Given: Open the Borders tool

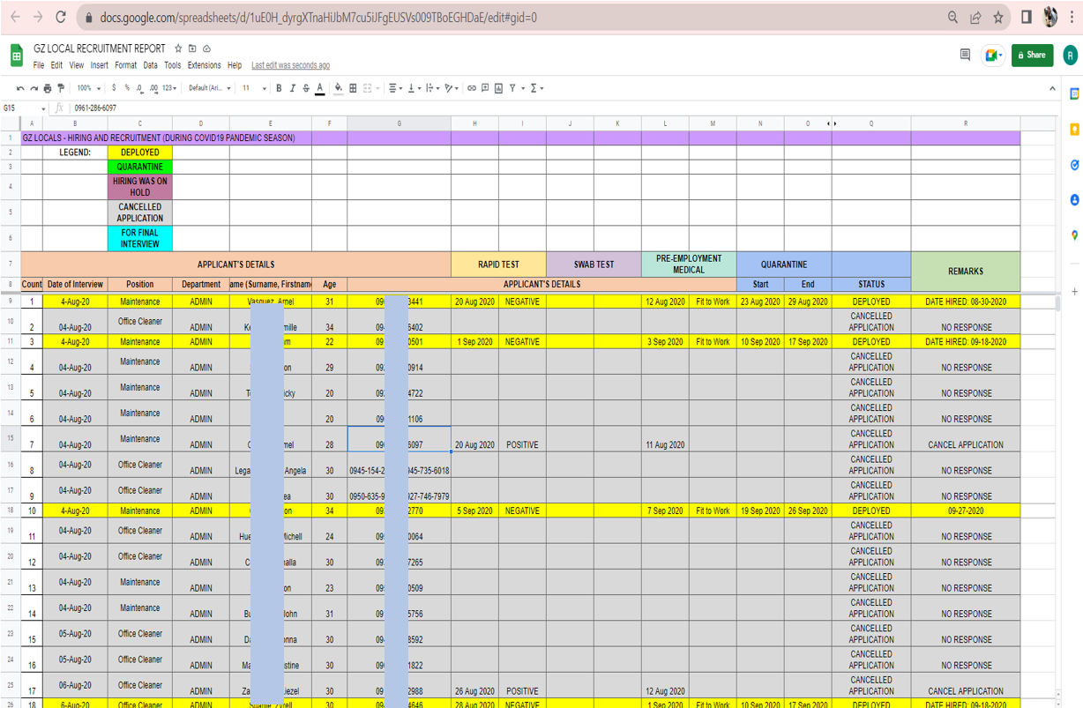Looking at the screenshot, I should pos(353,88).
